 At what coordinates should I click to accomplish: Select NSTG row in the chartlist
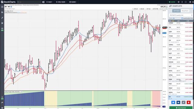[x=181, y=71]
